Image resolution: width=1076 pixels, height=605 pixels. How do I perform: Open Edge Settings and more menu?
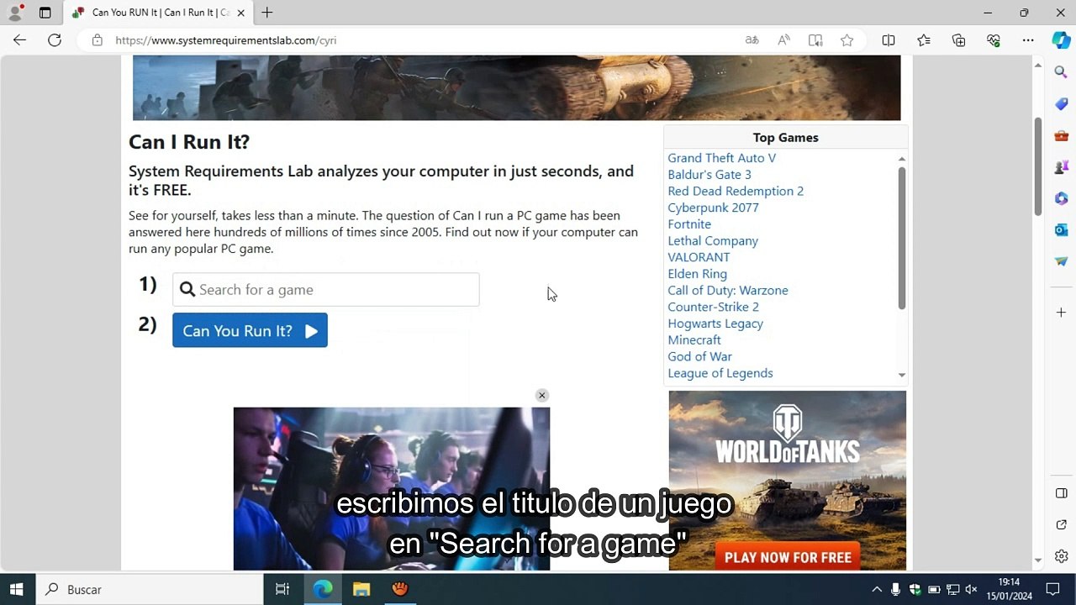click(x=1028, y=40)
